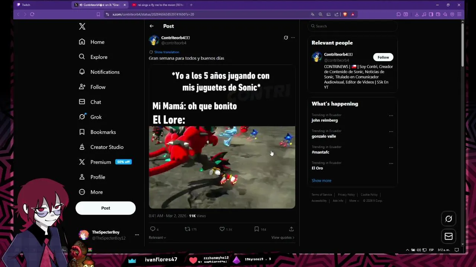Click Show translation link
The width and height of the screenshot is (476, 267).
pos(167,52)
